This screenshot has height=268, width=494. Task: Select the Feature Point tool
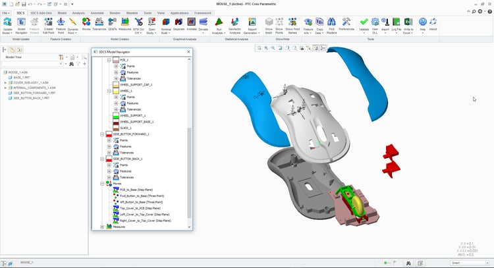(61, 26)
